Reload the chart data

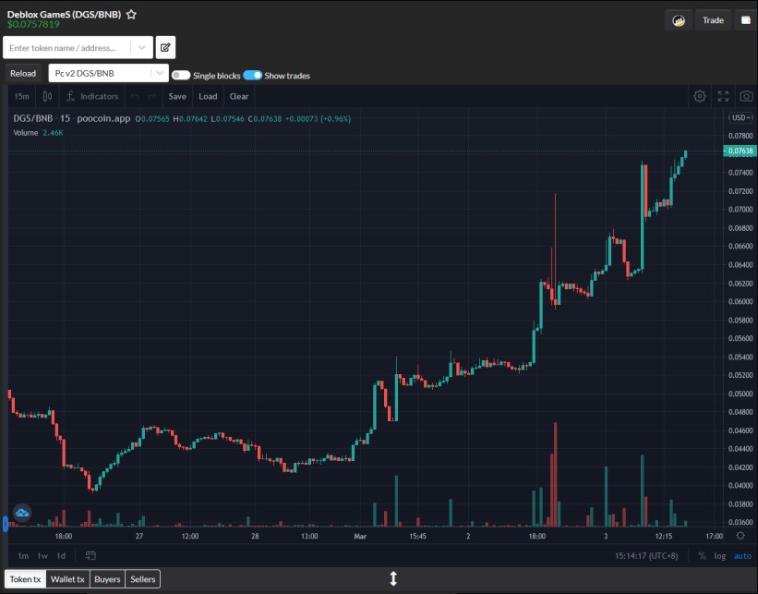[x=23, y=74]
